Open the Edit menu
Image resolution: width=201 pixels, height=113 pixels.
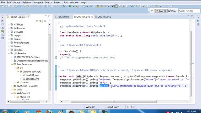9,3
